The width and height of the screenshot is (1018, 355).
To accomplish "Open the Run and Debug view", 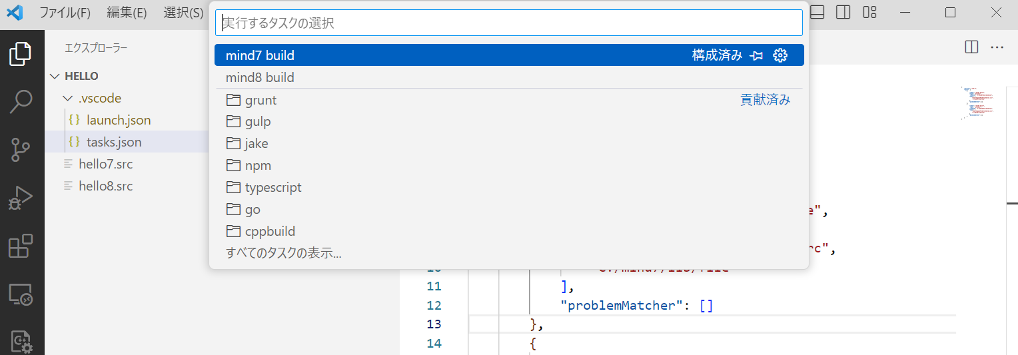I will [x=21, y=198].
